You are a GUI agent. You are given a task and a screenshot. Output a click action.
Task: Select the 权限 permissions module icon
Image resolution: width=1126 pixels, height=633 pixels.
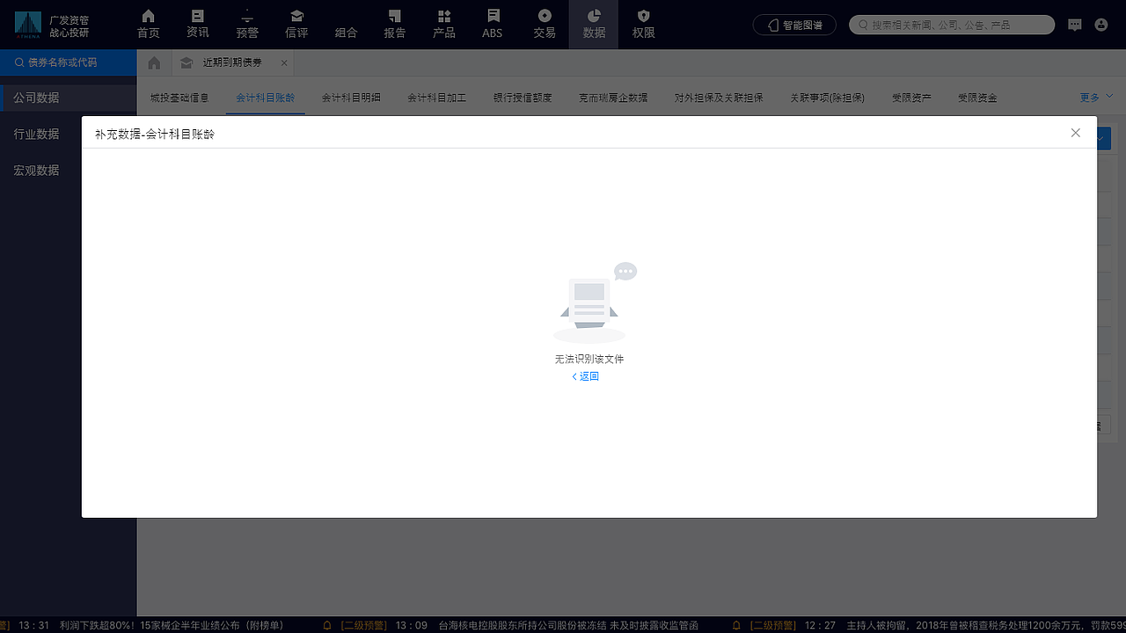[x=643, y=24]
